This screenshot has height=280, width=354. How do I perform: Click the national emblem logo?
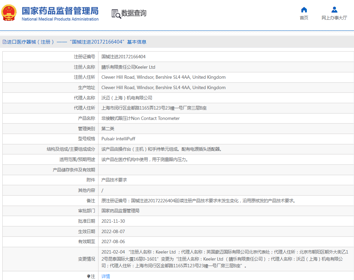pyautogui.click(x=9, y=13)
